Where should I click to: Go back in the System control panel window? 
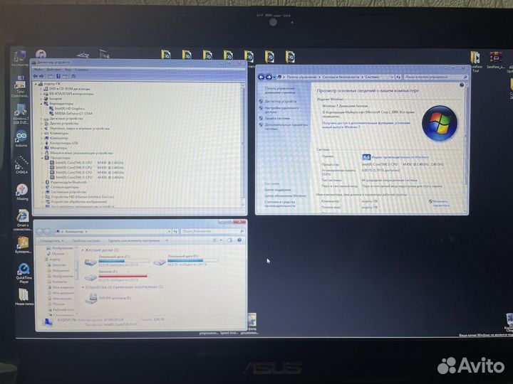tap(261, 77)
